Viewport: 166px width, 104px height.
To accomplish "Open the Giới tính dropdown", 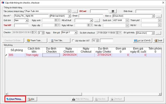I will [x=27, y=20].
